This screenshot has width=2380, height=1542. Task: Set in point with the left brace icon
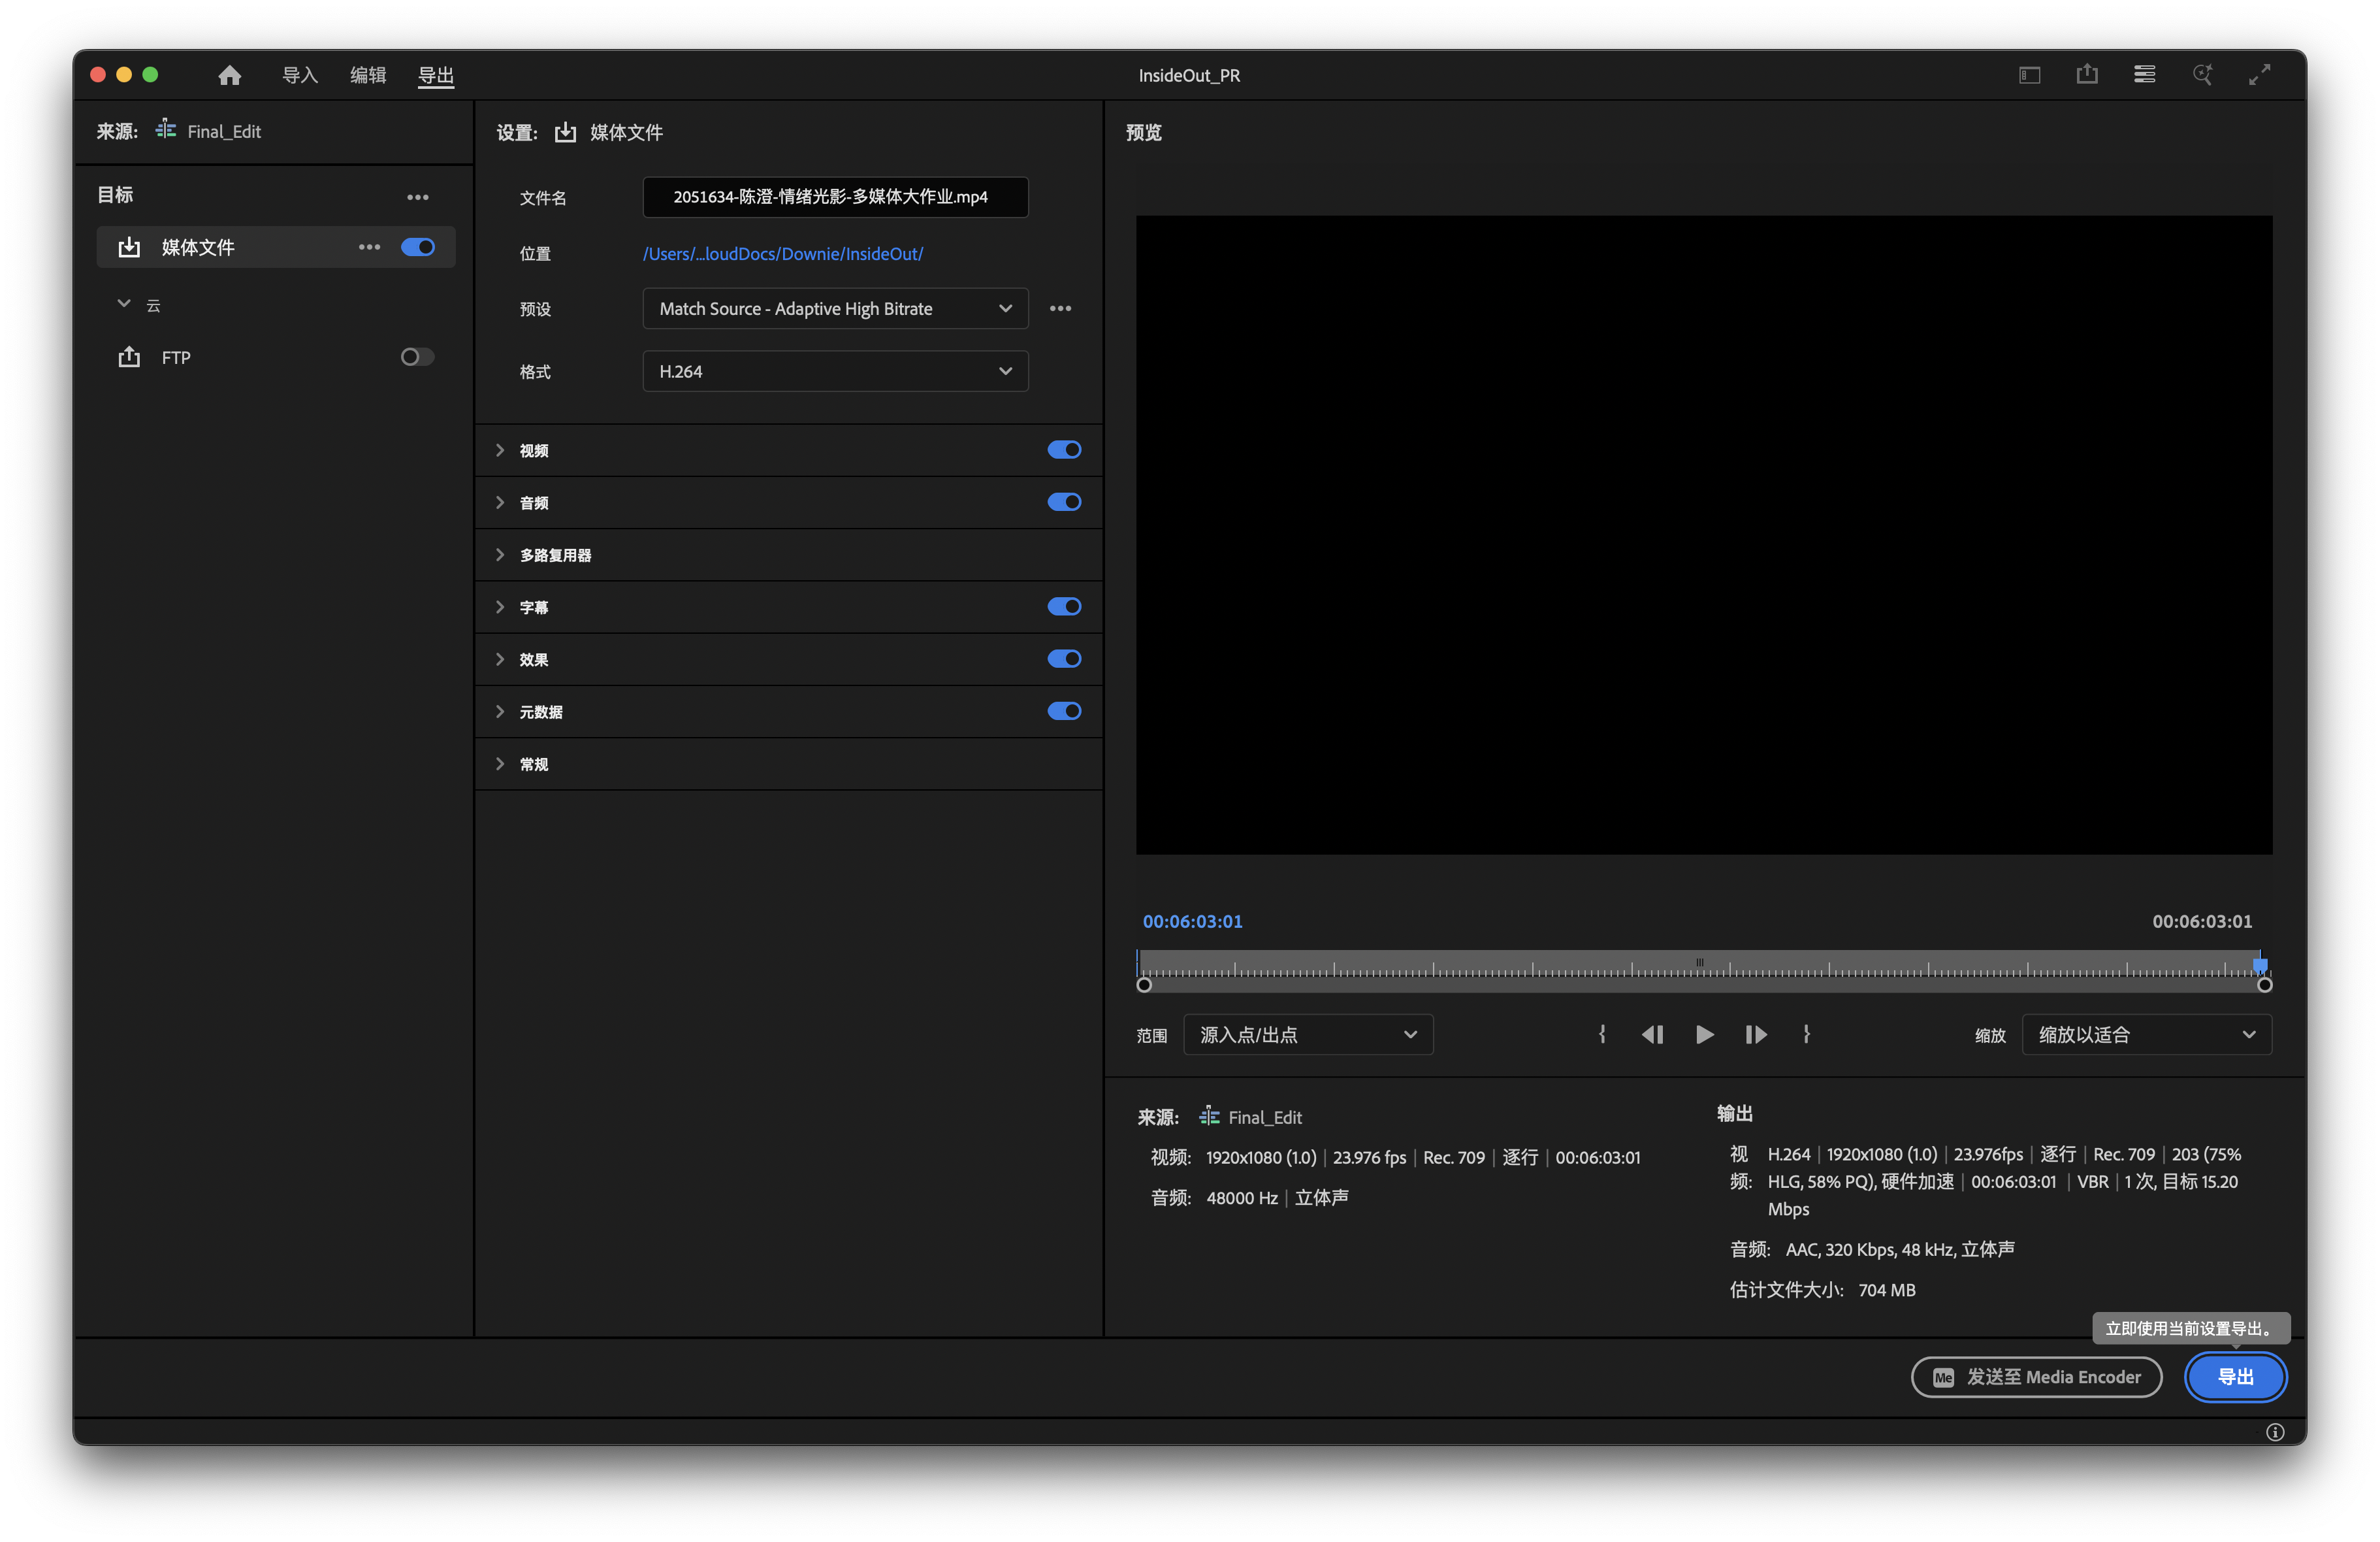tap(1602, 1035)
